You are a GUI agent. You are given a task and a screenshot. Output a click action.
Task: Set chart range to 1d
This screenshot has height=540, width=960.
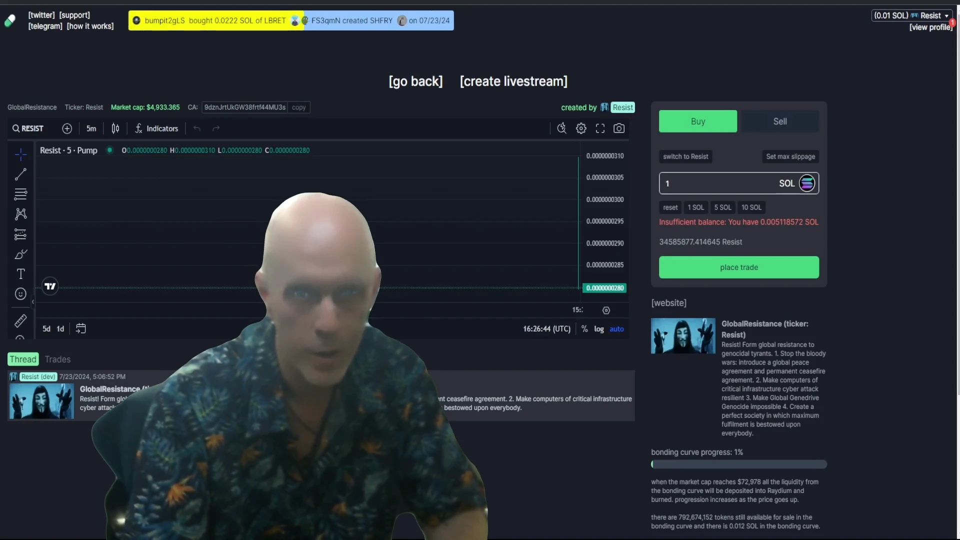(60, 329)
